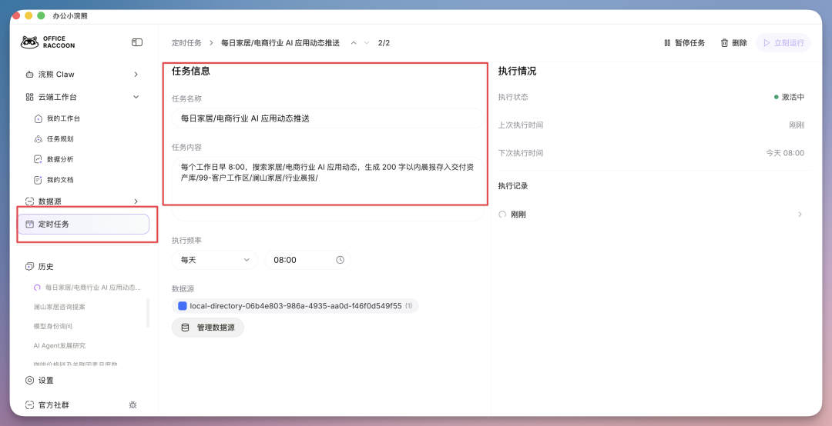Click the 数据分析 chart icon
832x426 pixels.
coord(38,159)
